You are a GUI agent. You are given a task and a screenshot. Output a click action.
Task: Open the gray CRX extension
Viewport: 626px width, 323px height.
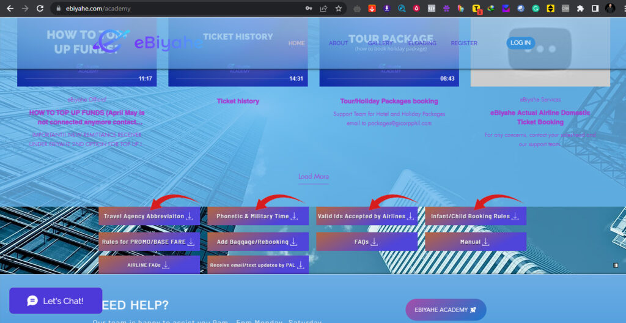click(565, 9)
